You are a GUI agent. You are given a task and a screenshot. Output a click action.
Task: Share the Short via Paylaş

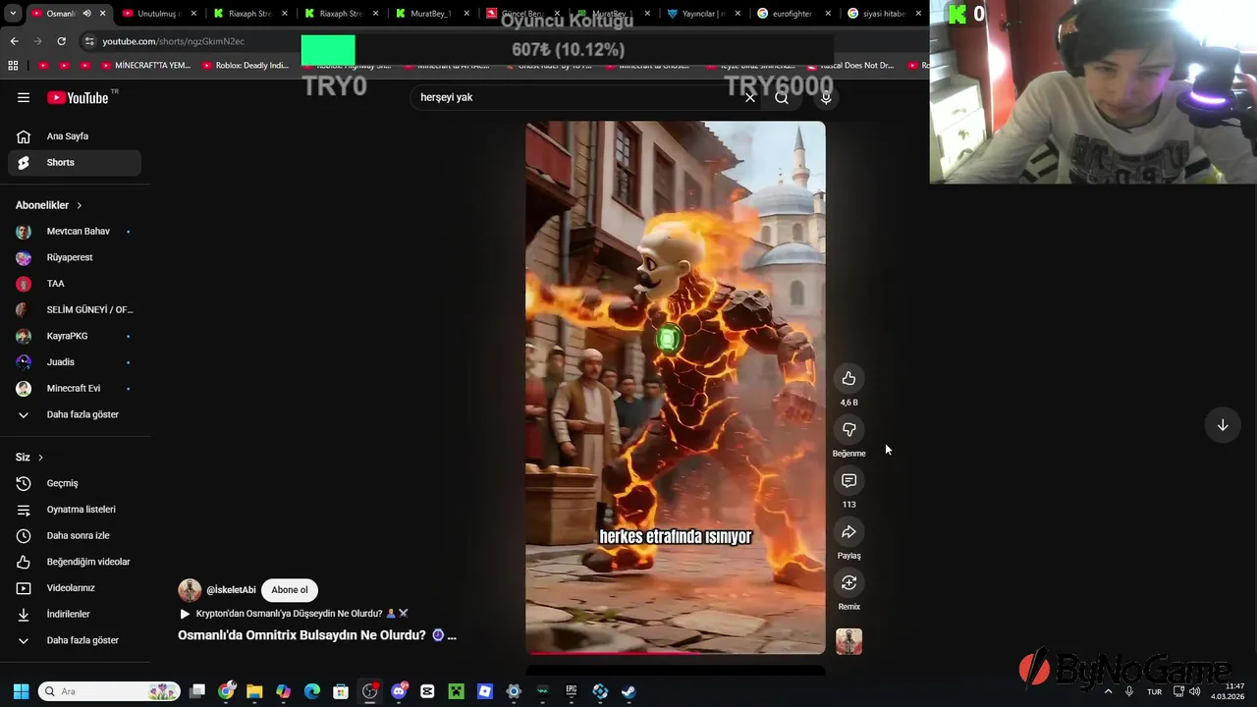(x=848, y=531)
